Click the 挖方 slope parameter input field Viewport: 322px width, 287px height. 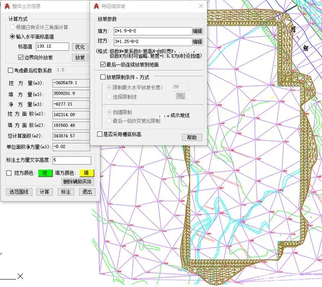coord(152,42)
